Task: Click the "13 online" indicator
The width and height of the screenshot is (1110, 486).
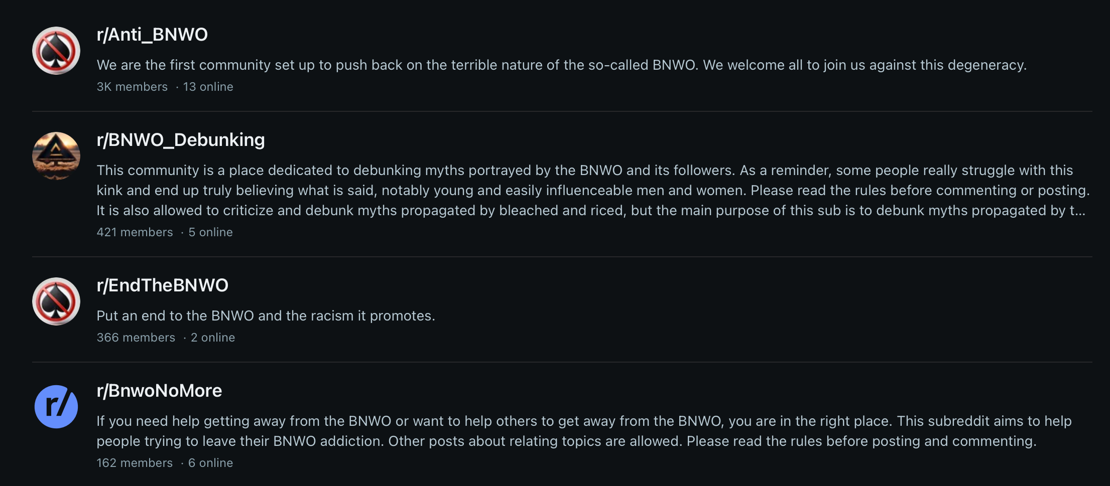Action: point(208,87)
